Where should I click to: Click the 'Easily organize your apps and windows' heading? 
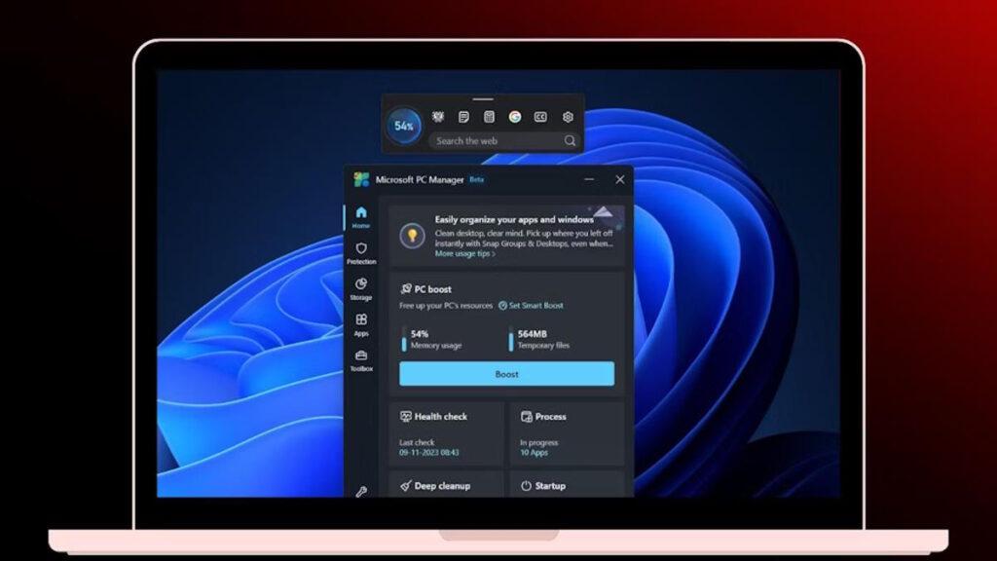514,219
